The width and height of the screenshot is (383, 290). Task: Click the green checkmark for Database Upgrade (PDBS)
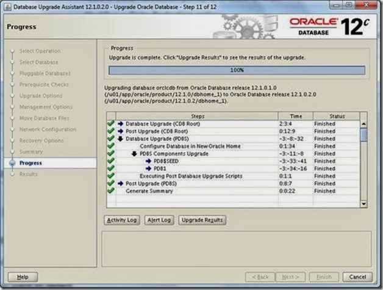click(x=111, y=139)
